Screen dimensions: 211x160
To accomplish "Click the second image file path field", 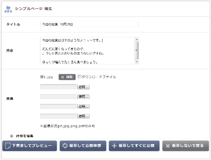I will [58, 97].
